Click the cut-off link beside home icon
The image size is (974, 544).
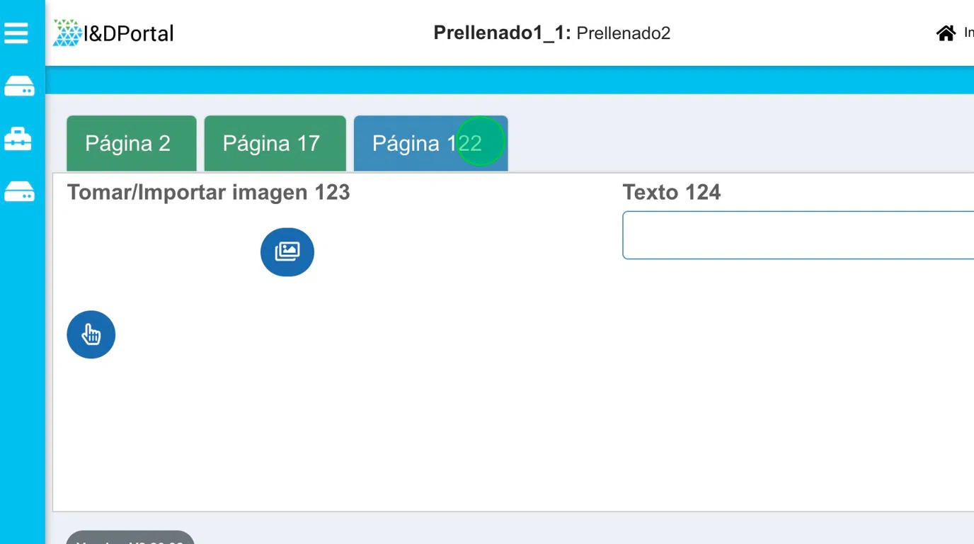(x=968, y=33)
